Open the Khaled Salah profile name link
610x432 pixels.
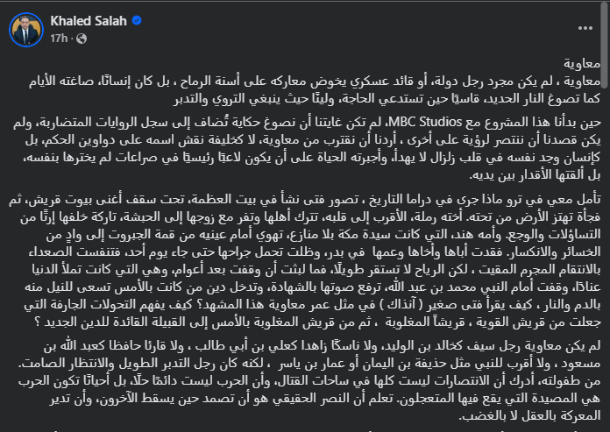[x=89, y=21]
